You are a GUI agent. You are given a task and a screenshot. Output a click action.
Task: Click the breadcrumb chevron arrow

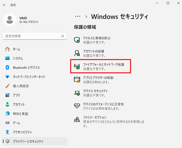point(86,17)
